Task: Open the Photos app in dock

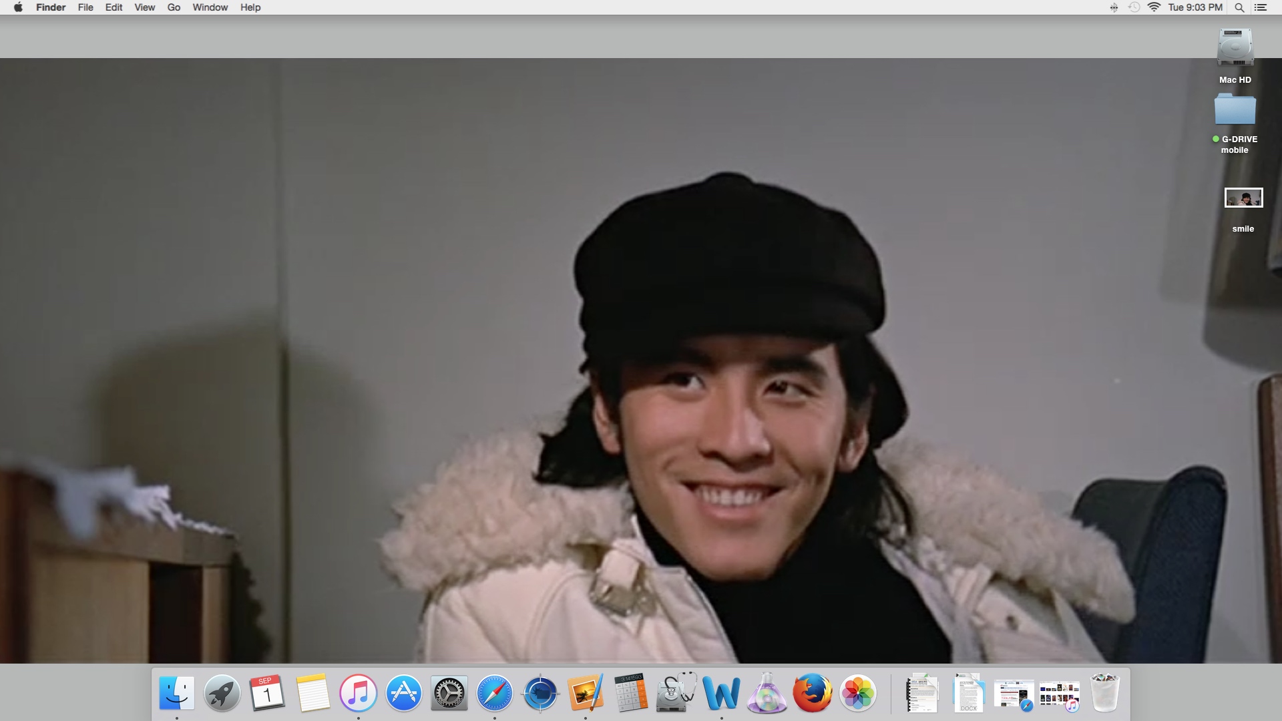Action: pos(857,693)
